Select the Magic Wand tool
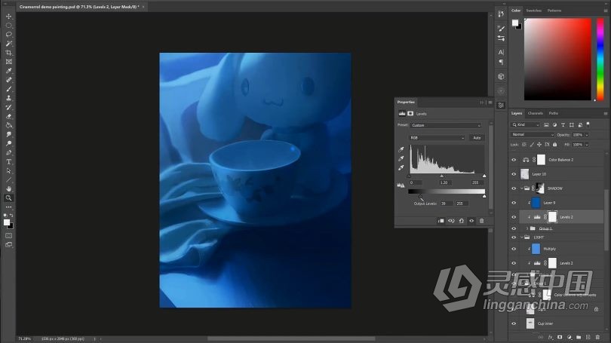Screen dimensions: 611x343 pos(8,44)
